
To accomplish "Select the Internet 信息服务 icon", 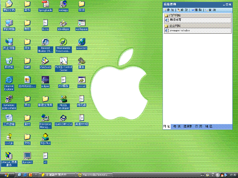I will [9, 159].
